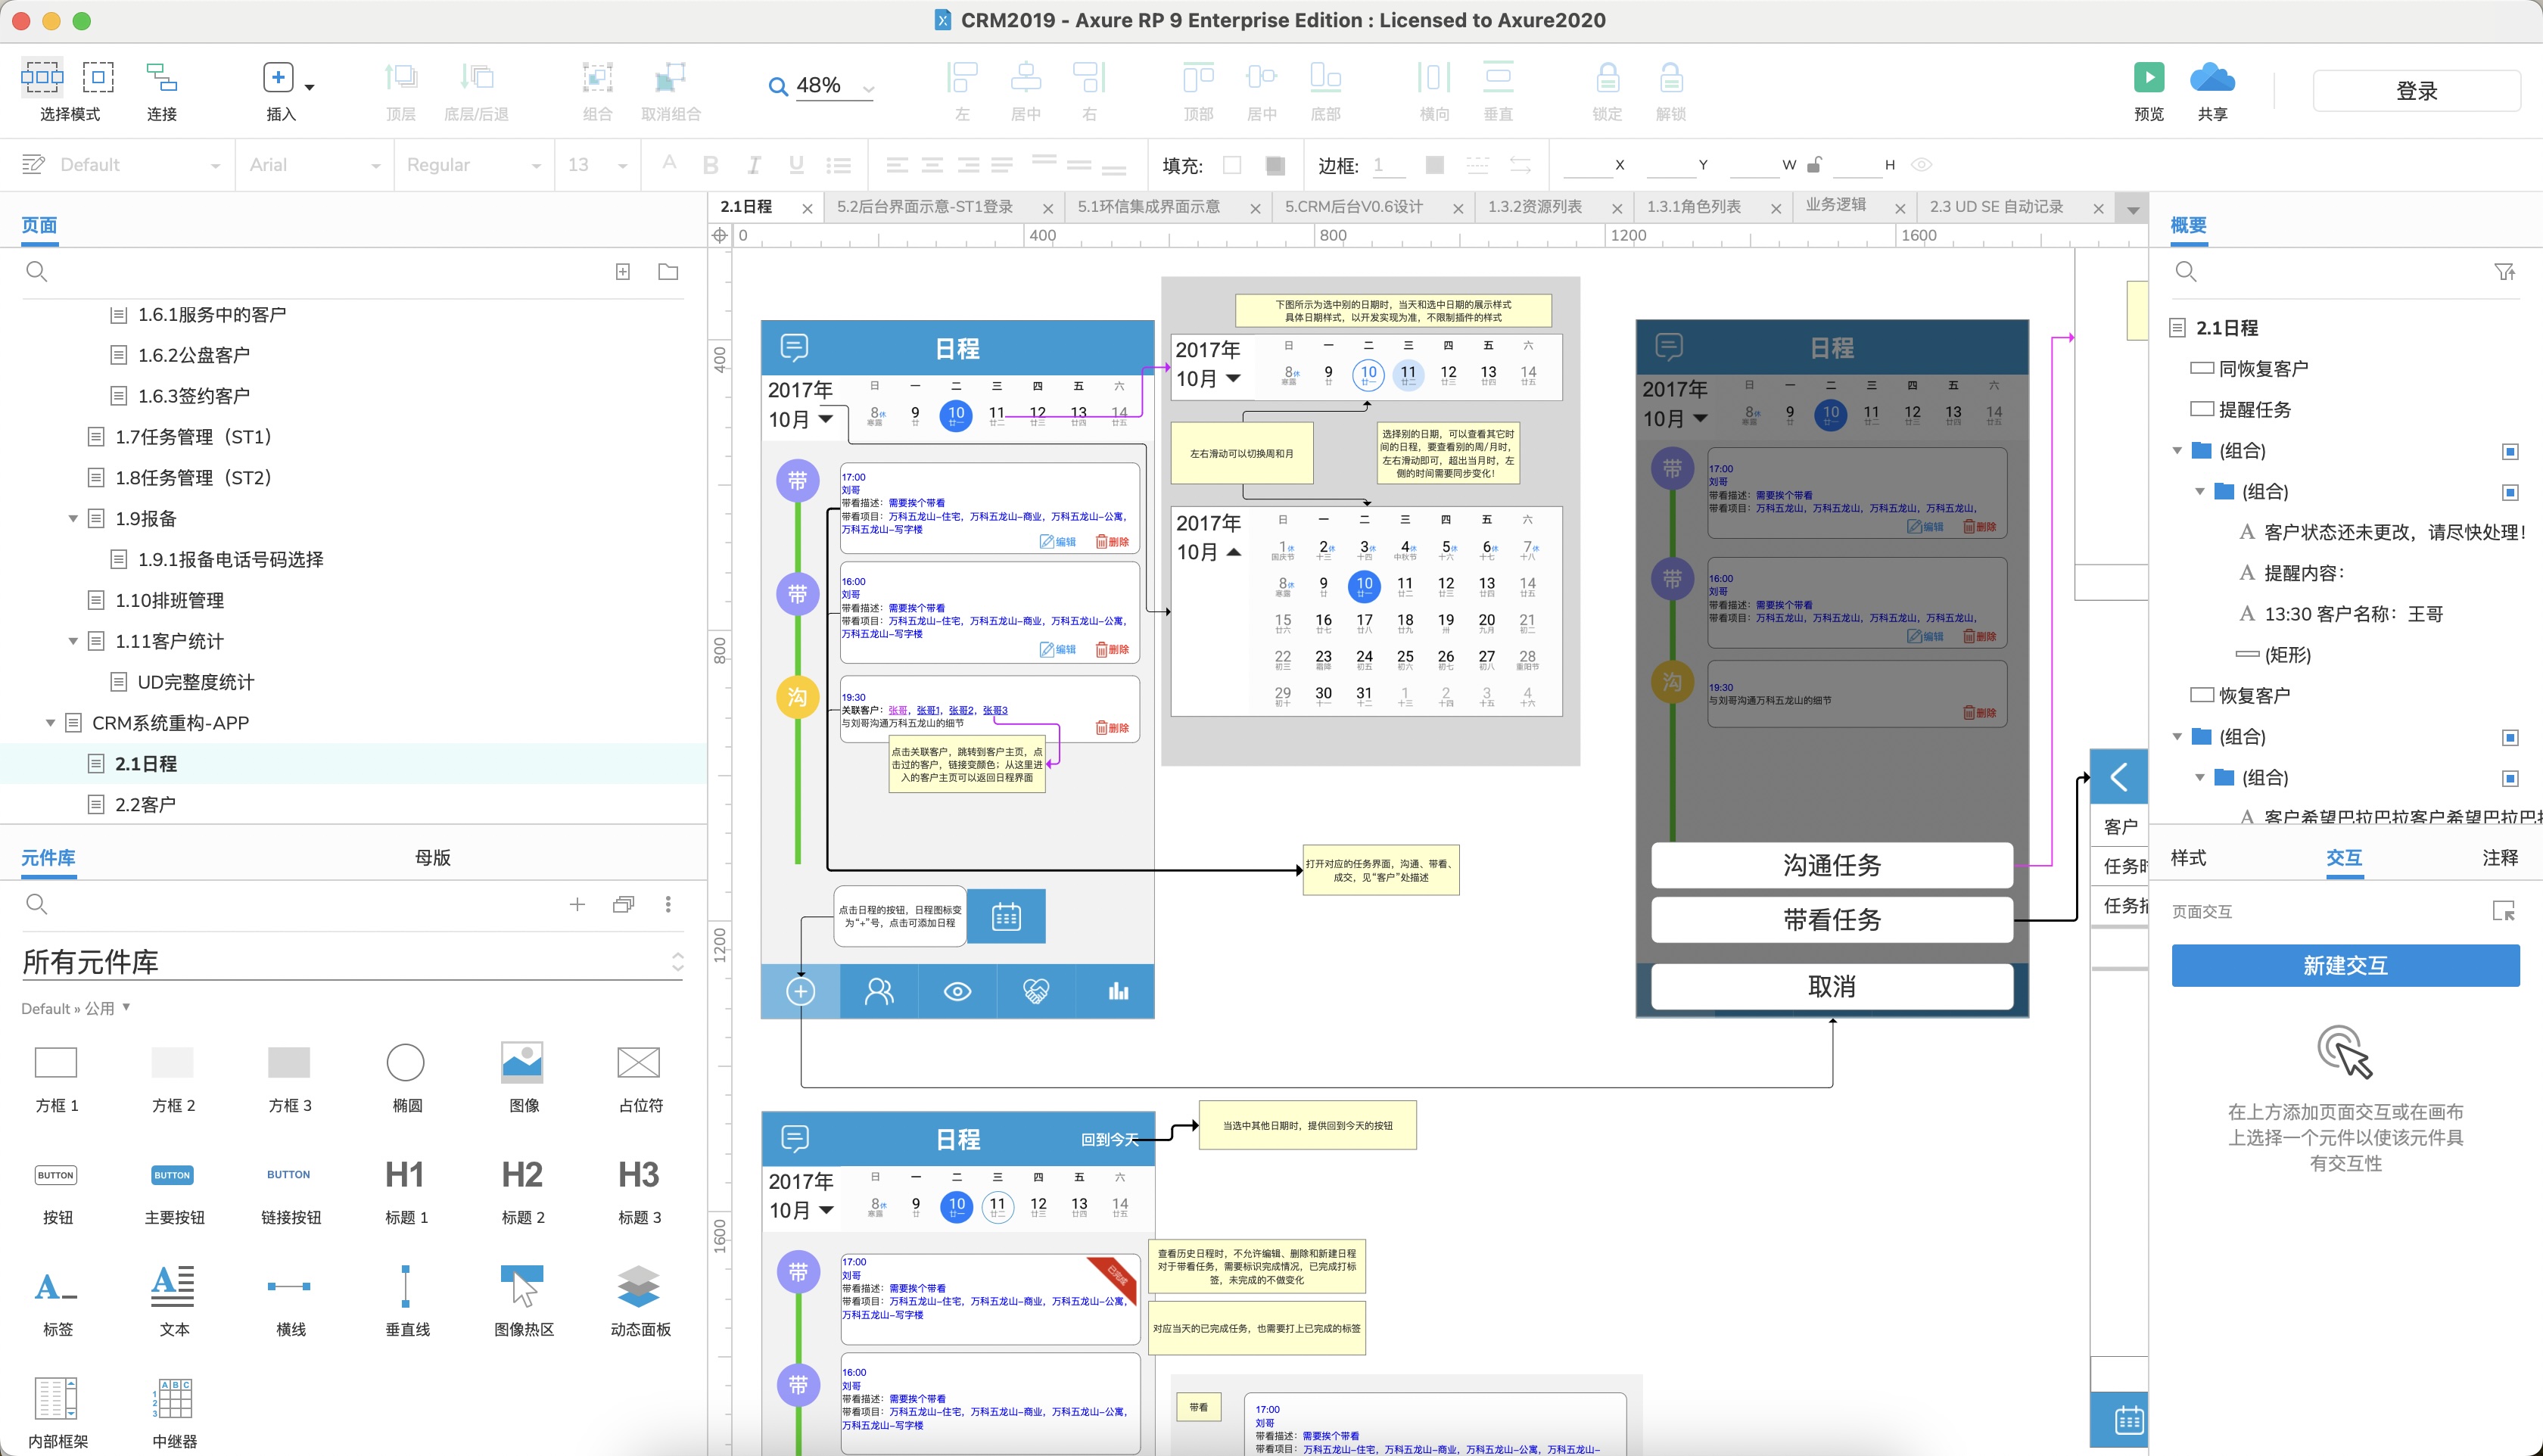This screenshot has height=1456, width=2543.
Task: Click the 组合 group icon
Action: (x=597, y=77)
